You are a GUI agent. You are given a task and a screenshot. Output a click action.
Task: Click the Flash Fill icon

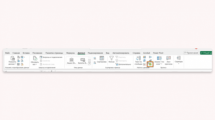tap(145, 57)
